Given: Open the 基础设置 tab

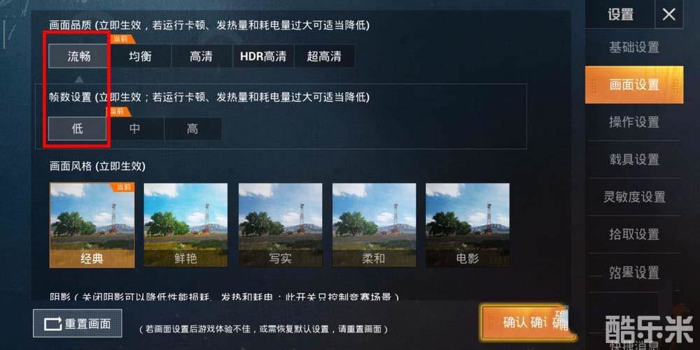Looking at the screenshot, I should (x=634, y=47).
